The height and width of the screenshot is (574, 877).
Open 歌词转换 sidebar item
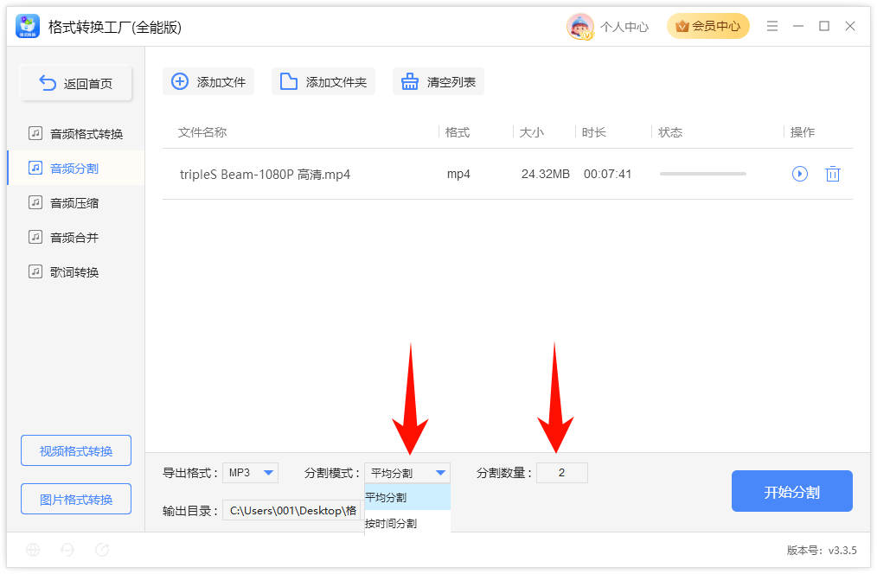pos(75,272)
